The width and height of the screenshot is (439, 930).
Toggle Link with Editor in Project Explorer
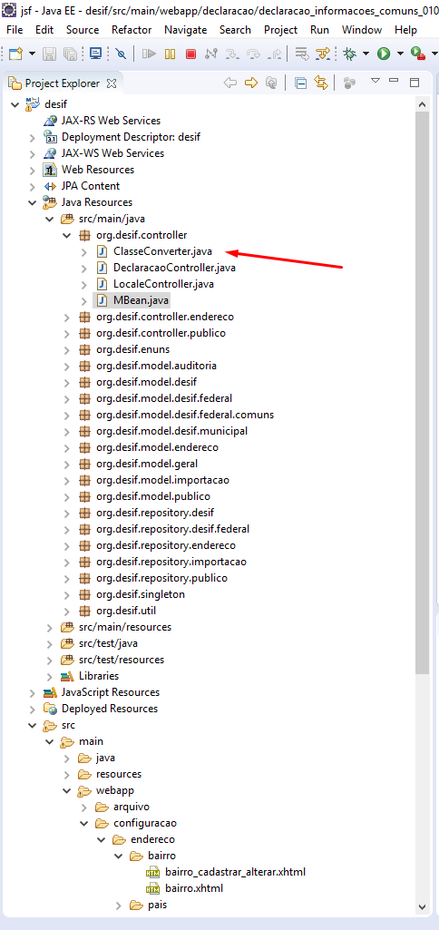[321, 83]
